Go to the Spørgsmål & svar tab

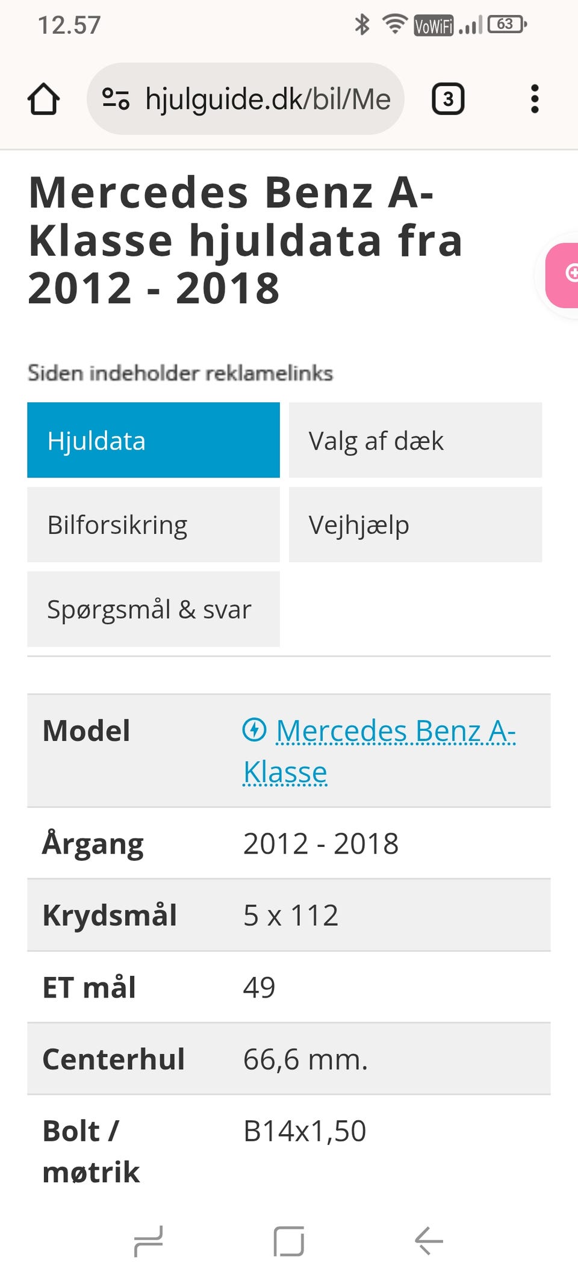point(154,609)
